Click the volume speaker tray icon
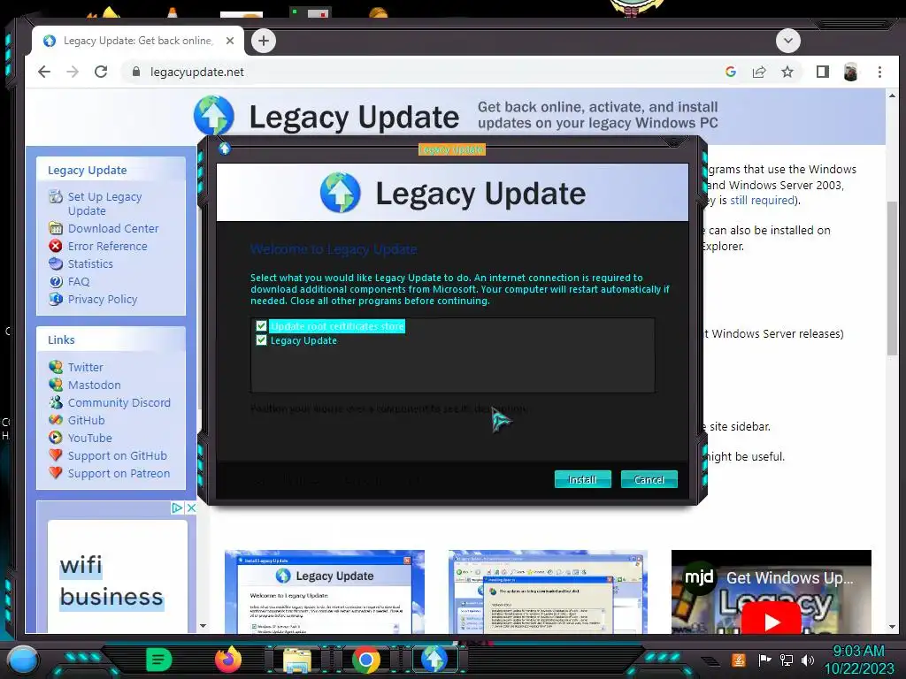The height and width of the screenshot is (679, 906). tap(808, 660)
